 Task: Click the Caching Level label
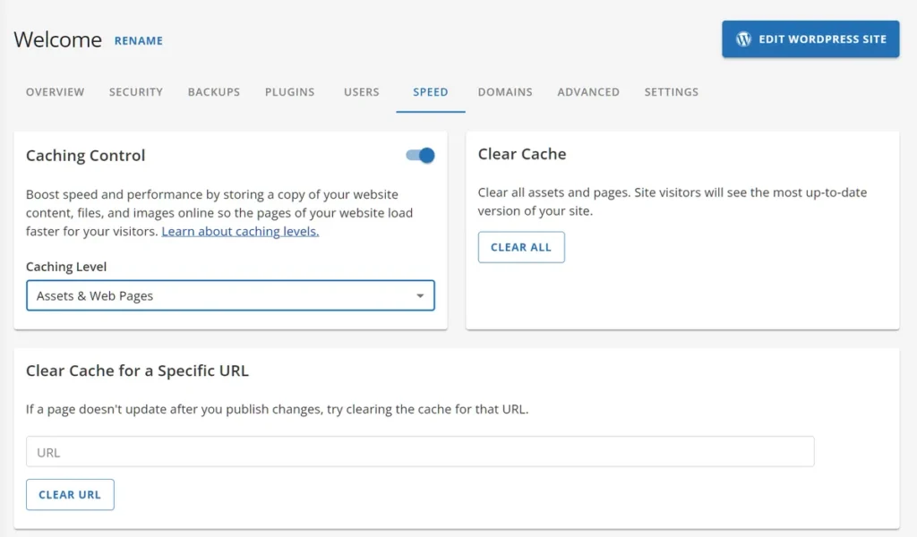point(66,267)
